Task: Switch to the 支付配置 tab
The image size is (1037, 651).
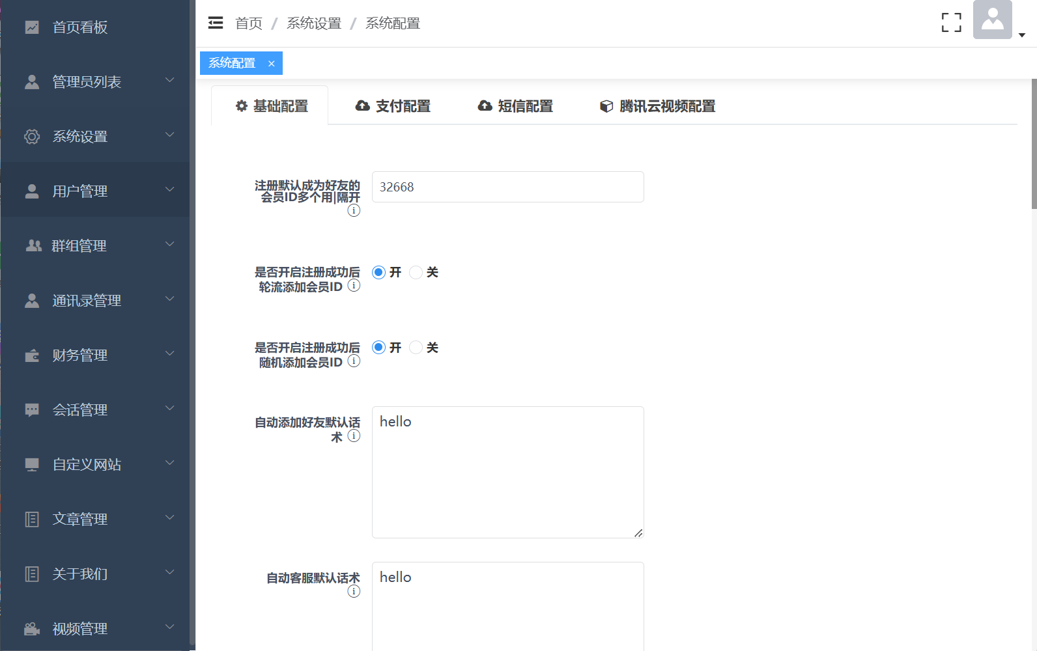Action: (x=393, y=106)
